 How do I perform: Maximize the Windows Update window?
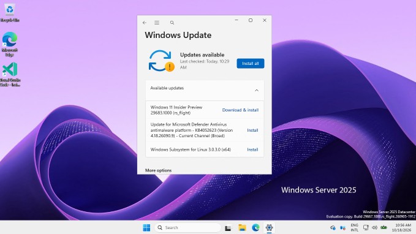[x=251, y=20]
